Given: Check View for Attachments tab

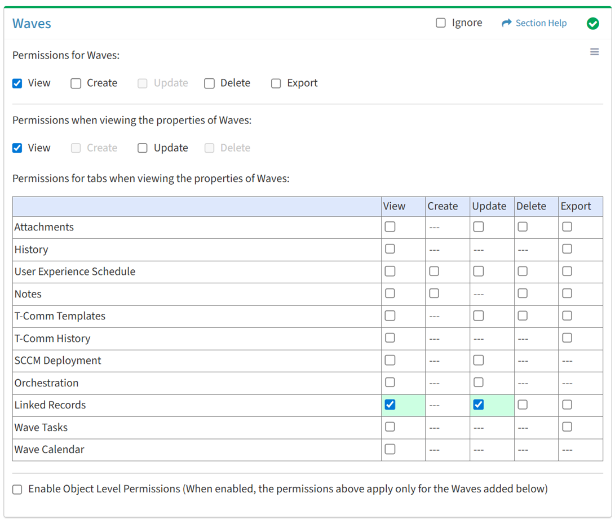Looking at the screenshot, I should [390, 227].
